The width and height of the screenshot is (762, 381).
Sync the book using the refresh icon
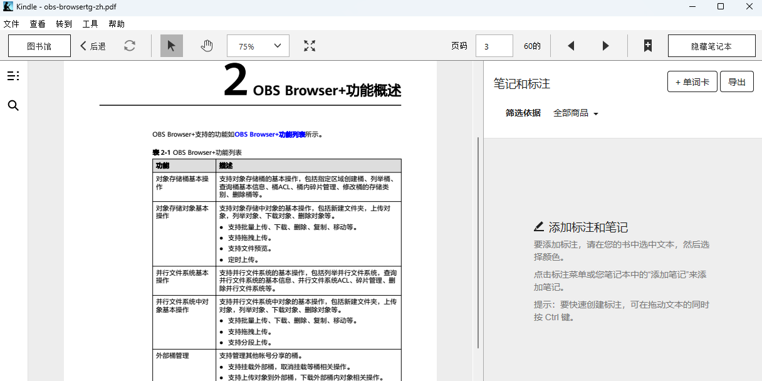pos(130,45)
